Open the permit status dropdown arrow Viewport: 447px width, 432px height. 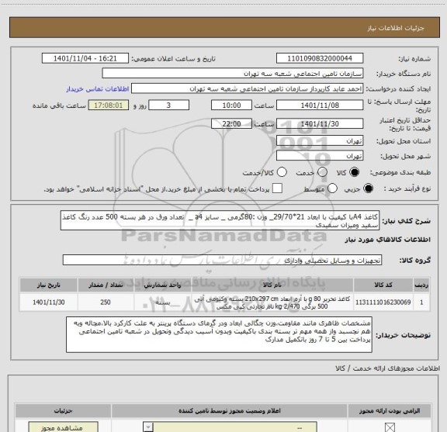click(x=148, y=427)
